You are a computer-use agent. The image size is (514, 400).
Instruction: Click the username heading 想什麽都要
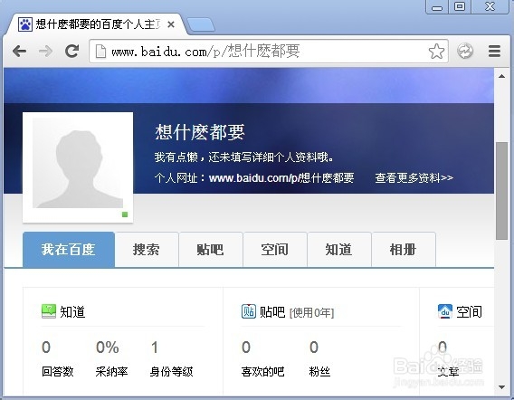click(200, 132)
